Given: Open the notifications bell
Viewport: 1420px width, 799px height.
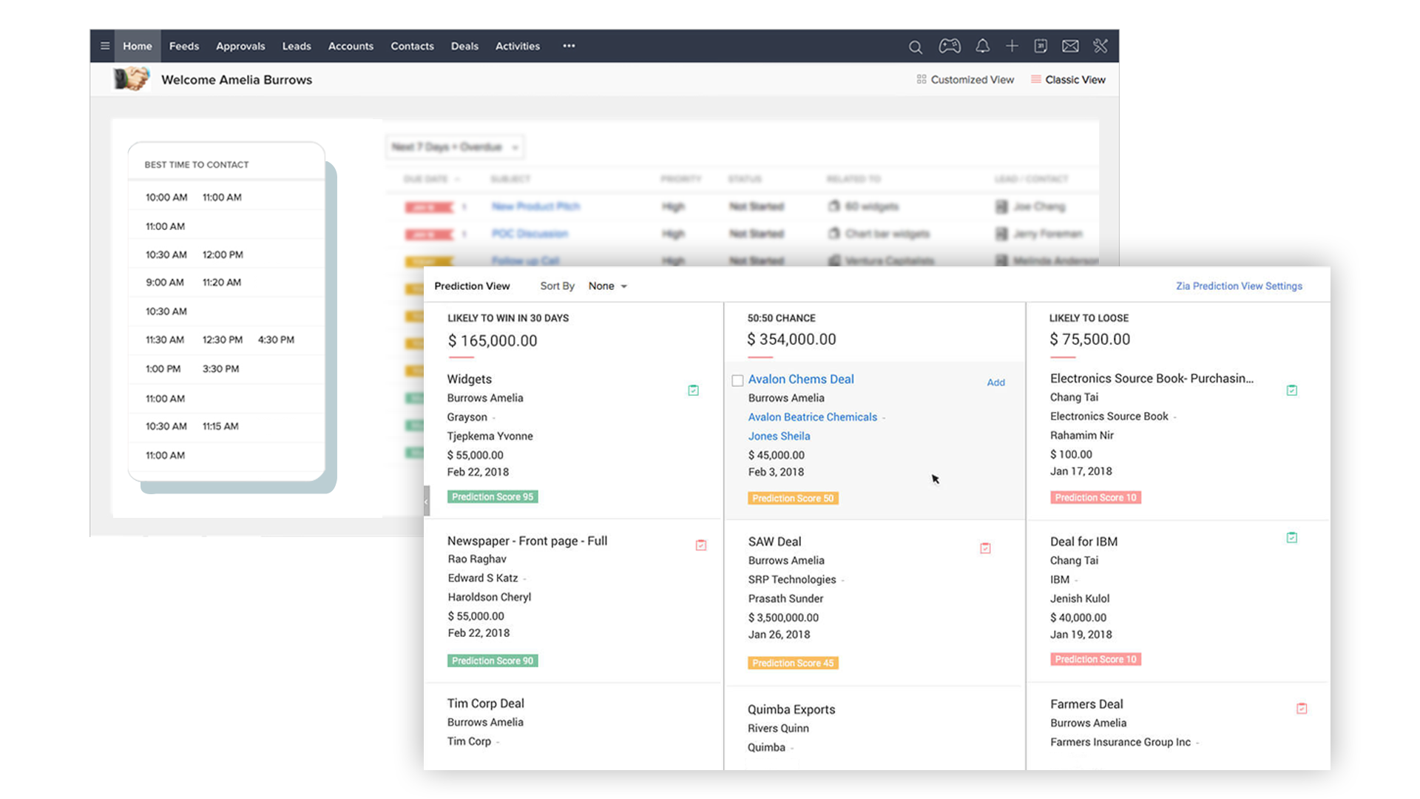Looking at the screenshot, I should coord(982,46).
